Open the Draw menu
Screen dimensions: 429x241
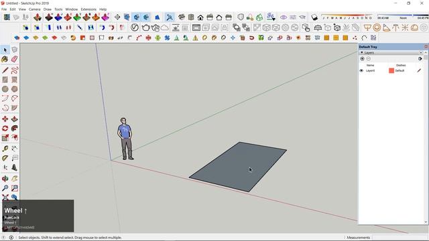tap(48, 9)
